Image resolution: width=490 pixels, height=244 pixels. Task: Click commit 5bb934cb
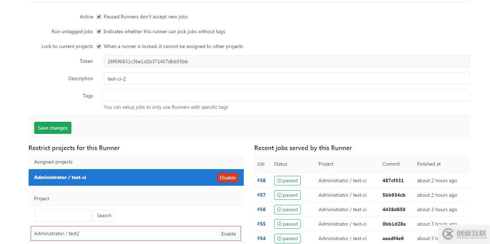[x=394, y=195]
